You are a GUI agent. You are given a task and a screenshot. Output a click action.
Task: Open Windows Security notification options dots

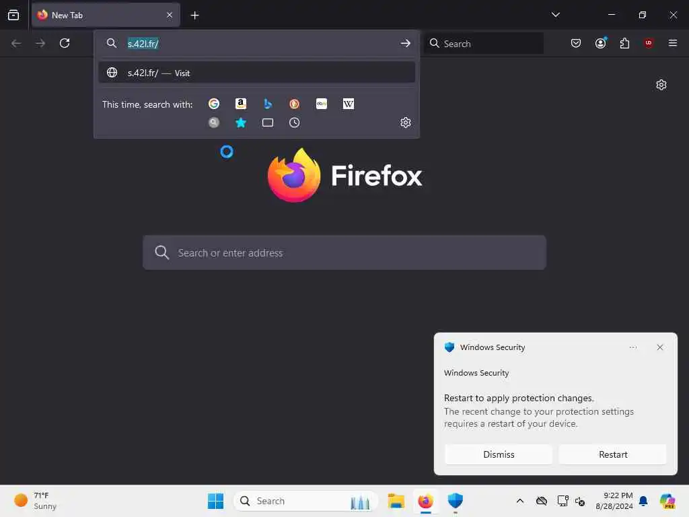click(632, 347)
